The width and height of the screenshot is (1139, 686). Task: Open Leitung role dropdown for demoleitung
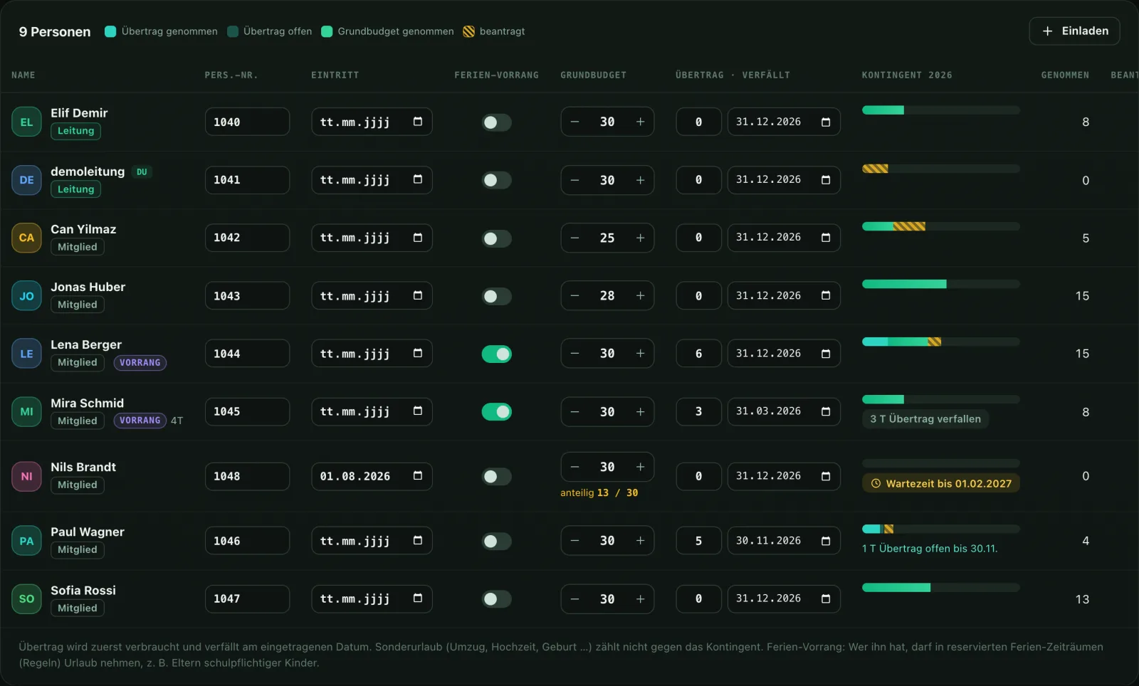click(75, 189)
